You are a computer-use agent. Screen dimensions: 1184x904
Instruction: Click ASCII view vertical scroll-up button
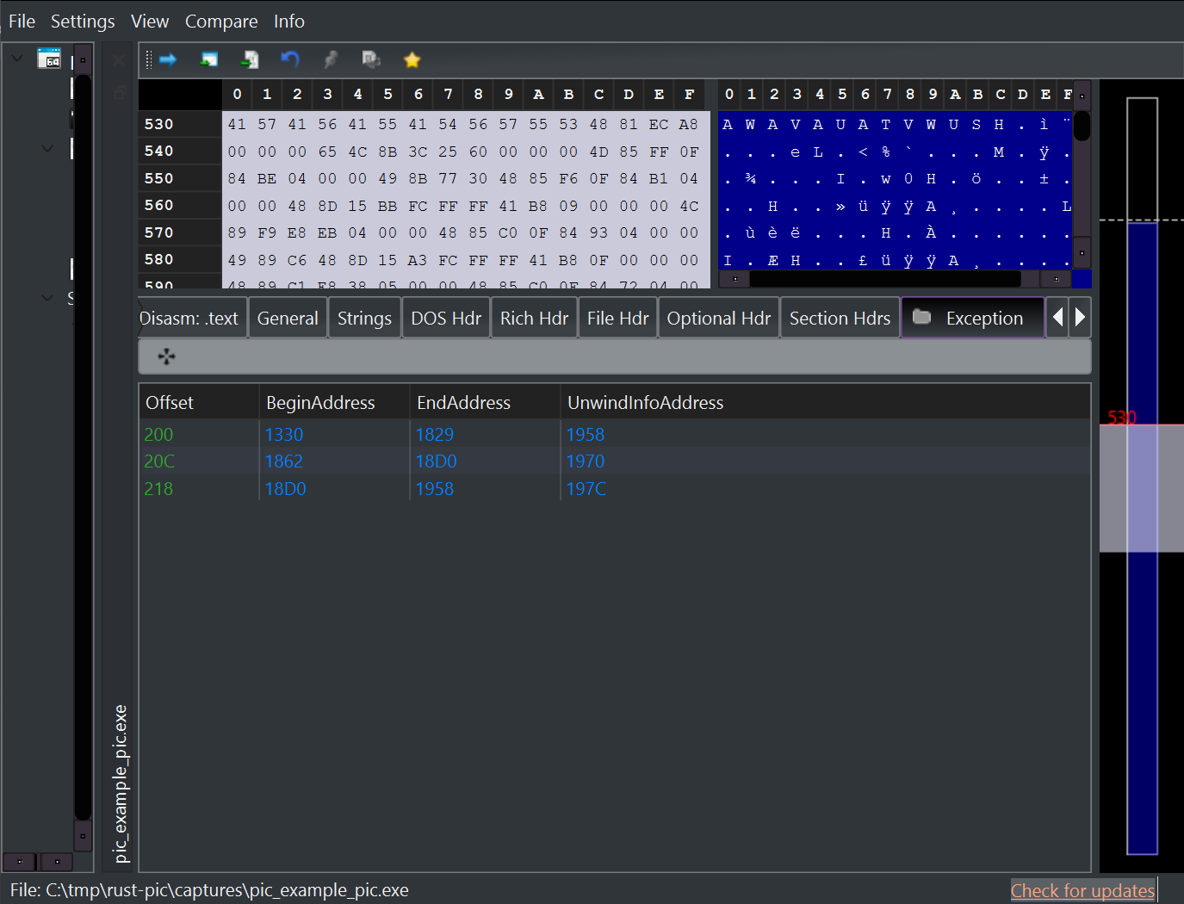[1082, 95]
